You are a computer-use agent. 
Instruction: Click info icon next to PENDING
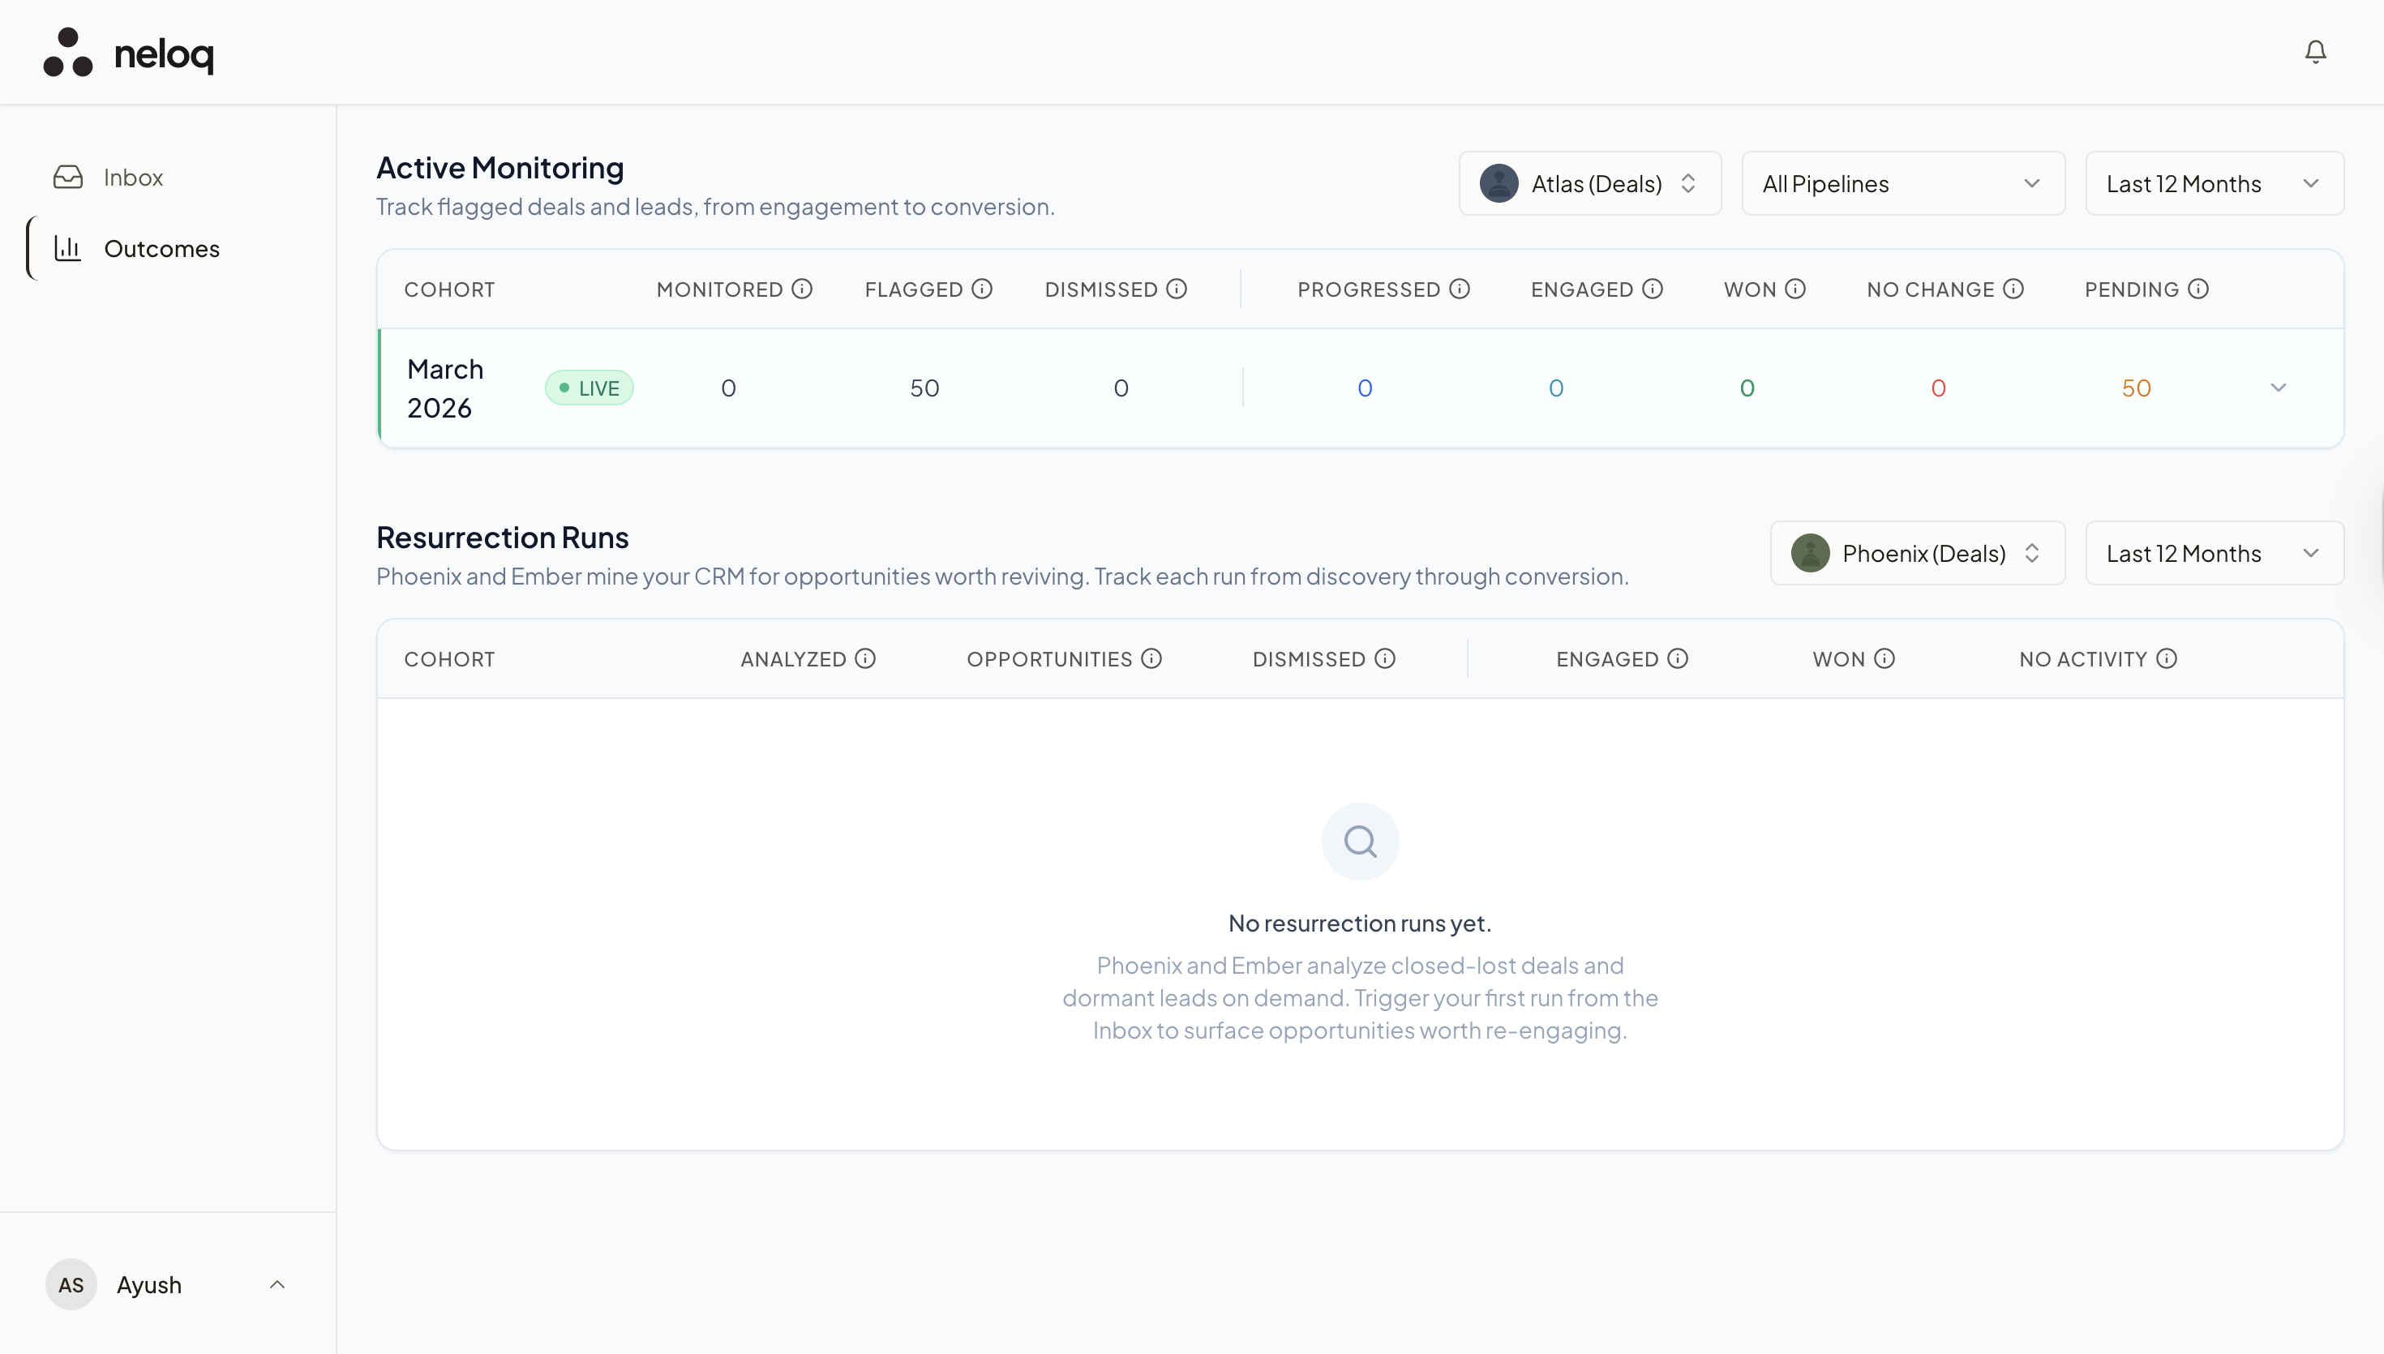(x=2198, y=289)
